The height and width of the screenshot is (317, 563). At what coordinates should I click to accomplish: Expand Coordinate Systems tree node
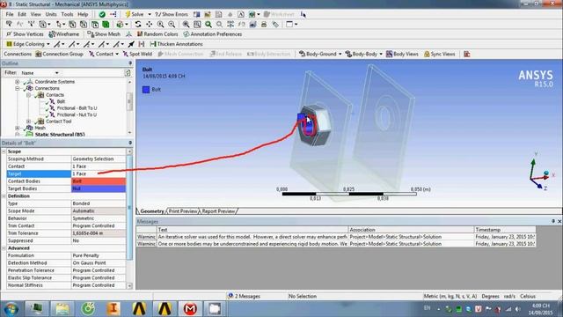(x=18, y=82)
